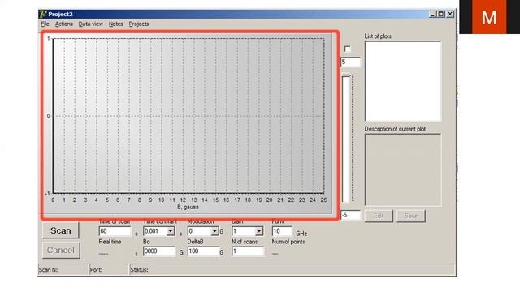Expand the Gain dropdown
Viewport: 520px width, 292px height.
coord(259,231)
